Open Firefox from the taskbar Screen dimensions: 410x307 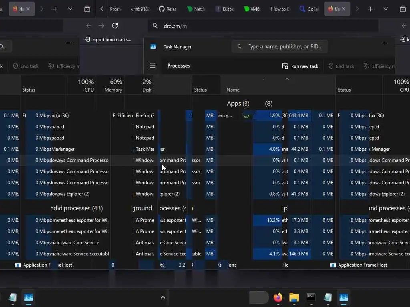[278, 297]
